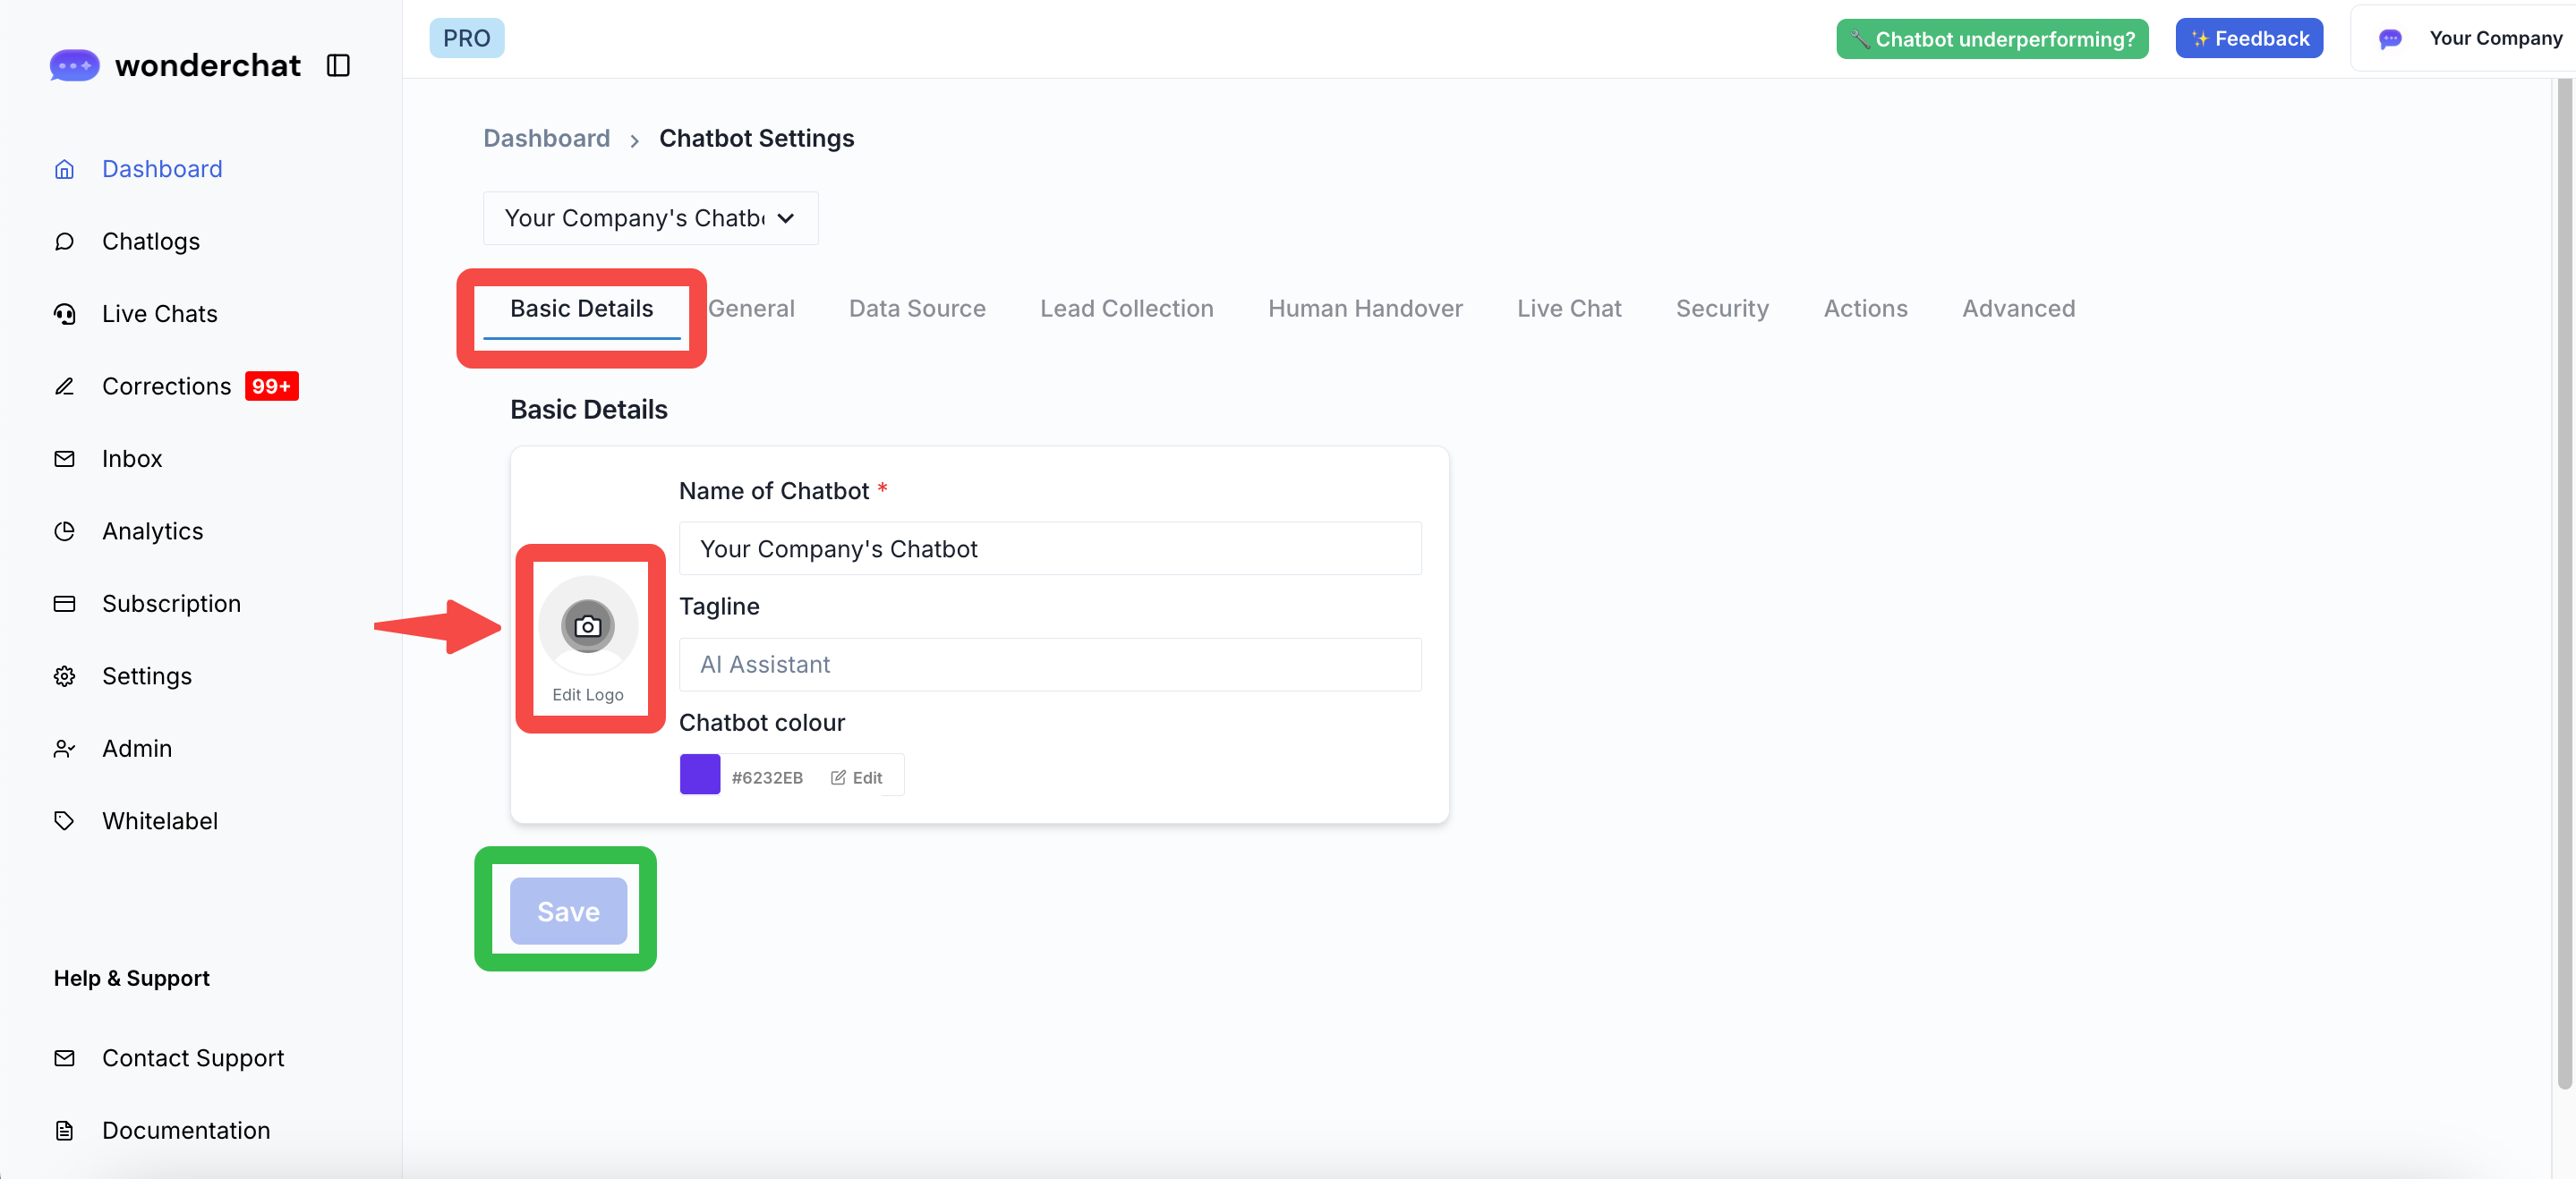Click Dashboard breadcrumb link

[546, 139]
